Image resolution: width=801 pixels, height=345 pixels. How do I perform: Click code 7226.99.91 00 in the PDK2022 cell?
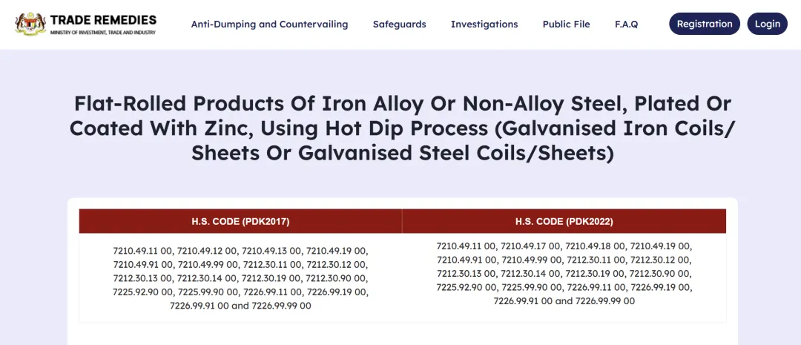tap(523, 301)
